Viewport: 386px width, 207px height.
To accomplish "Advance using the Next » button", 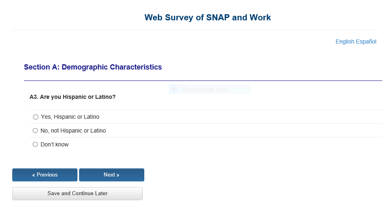I will pos(111,175).
